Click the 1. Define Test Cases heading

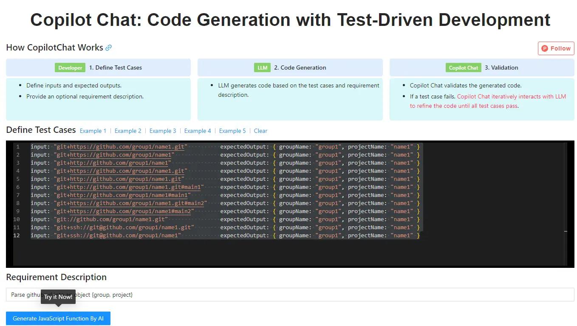point(116,67)
